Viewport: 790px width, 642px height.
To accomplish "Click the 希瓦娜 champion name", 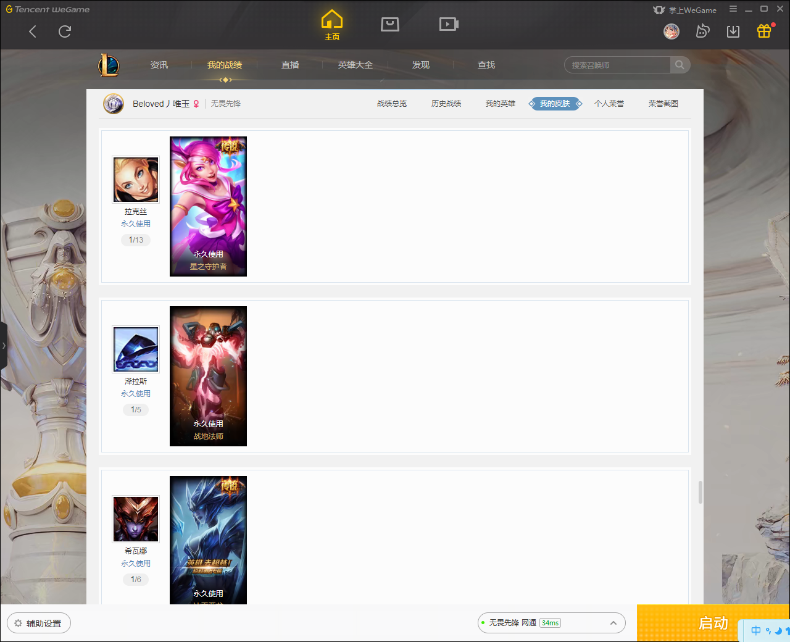I will click(x=136, y=551).
